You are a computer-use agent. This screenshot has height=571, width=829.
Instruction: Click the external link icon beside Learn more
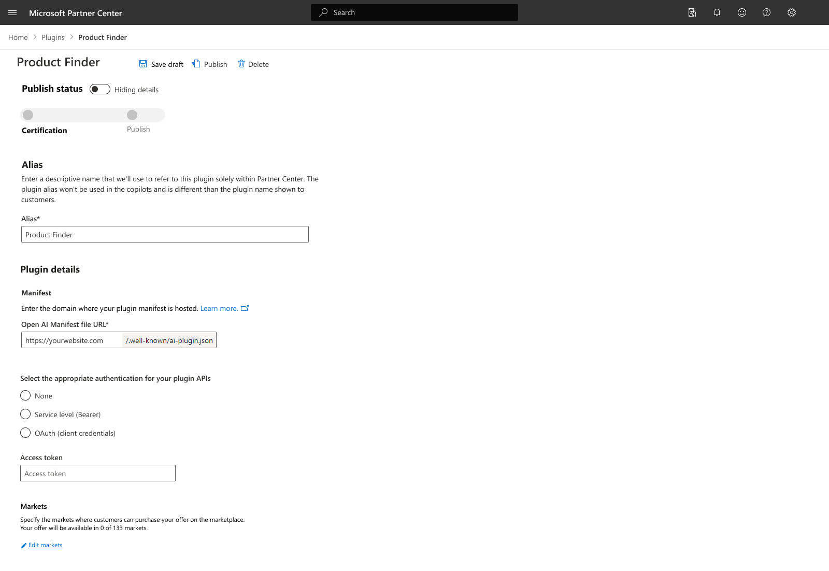pyautogui.click(x=245, y=308)
